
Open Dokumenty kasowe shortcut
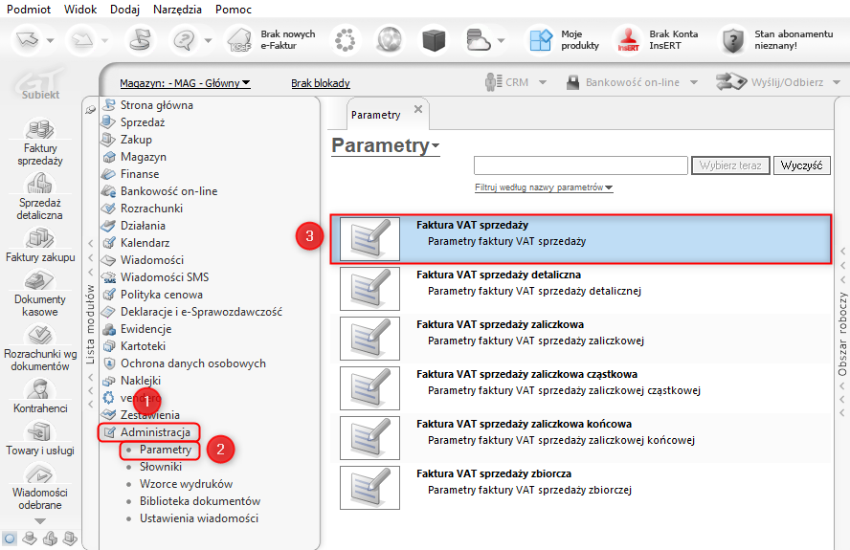point(40,293)
